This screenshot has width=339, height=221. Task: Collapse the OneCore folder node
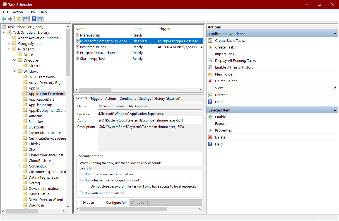pyautogui.click(x=15, y=60)
